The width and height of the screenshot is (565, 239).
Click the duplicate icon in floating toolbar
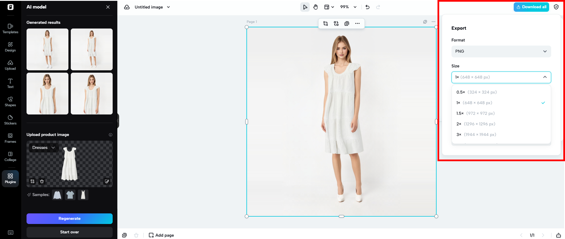[347, 24]
